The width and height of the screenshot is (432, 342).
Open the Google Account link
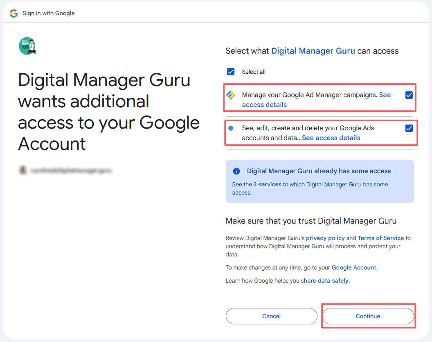point(354,267)
